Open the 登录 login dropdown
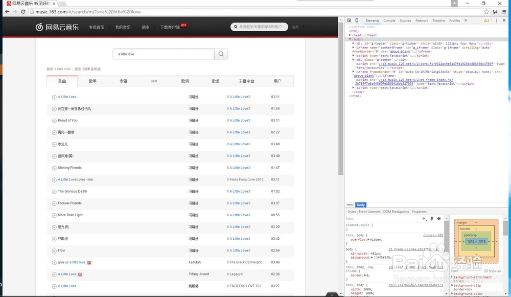This screenshot has width=511, height=297. pyautogui.click(x=298, y=27)
